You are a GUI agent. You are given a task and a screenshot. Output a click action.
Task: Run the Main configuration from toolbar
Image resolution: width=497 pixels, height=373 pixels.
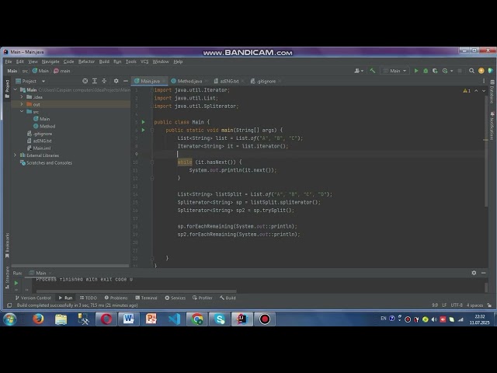[416, 71]
